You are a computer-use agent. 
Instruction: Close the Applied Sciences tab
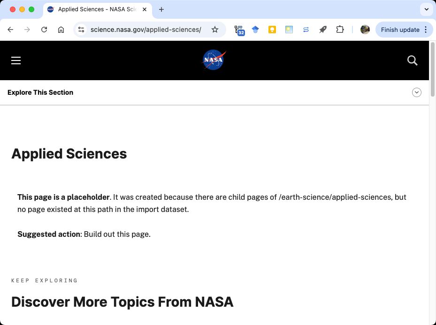click(145, 9)
